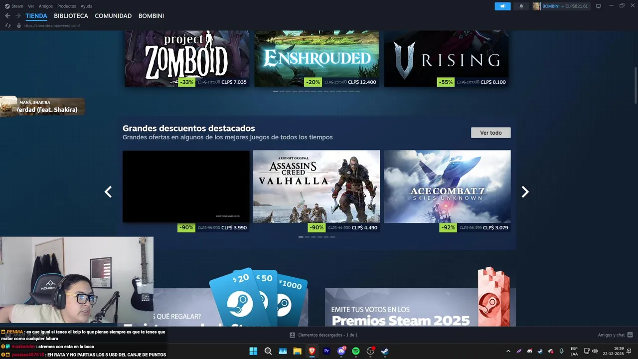
Task: Open the Steam announcements megaphone button
Action: [502, 6]
